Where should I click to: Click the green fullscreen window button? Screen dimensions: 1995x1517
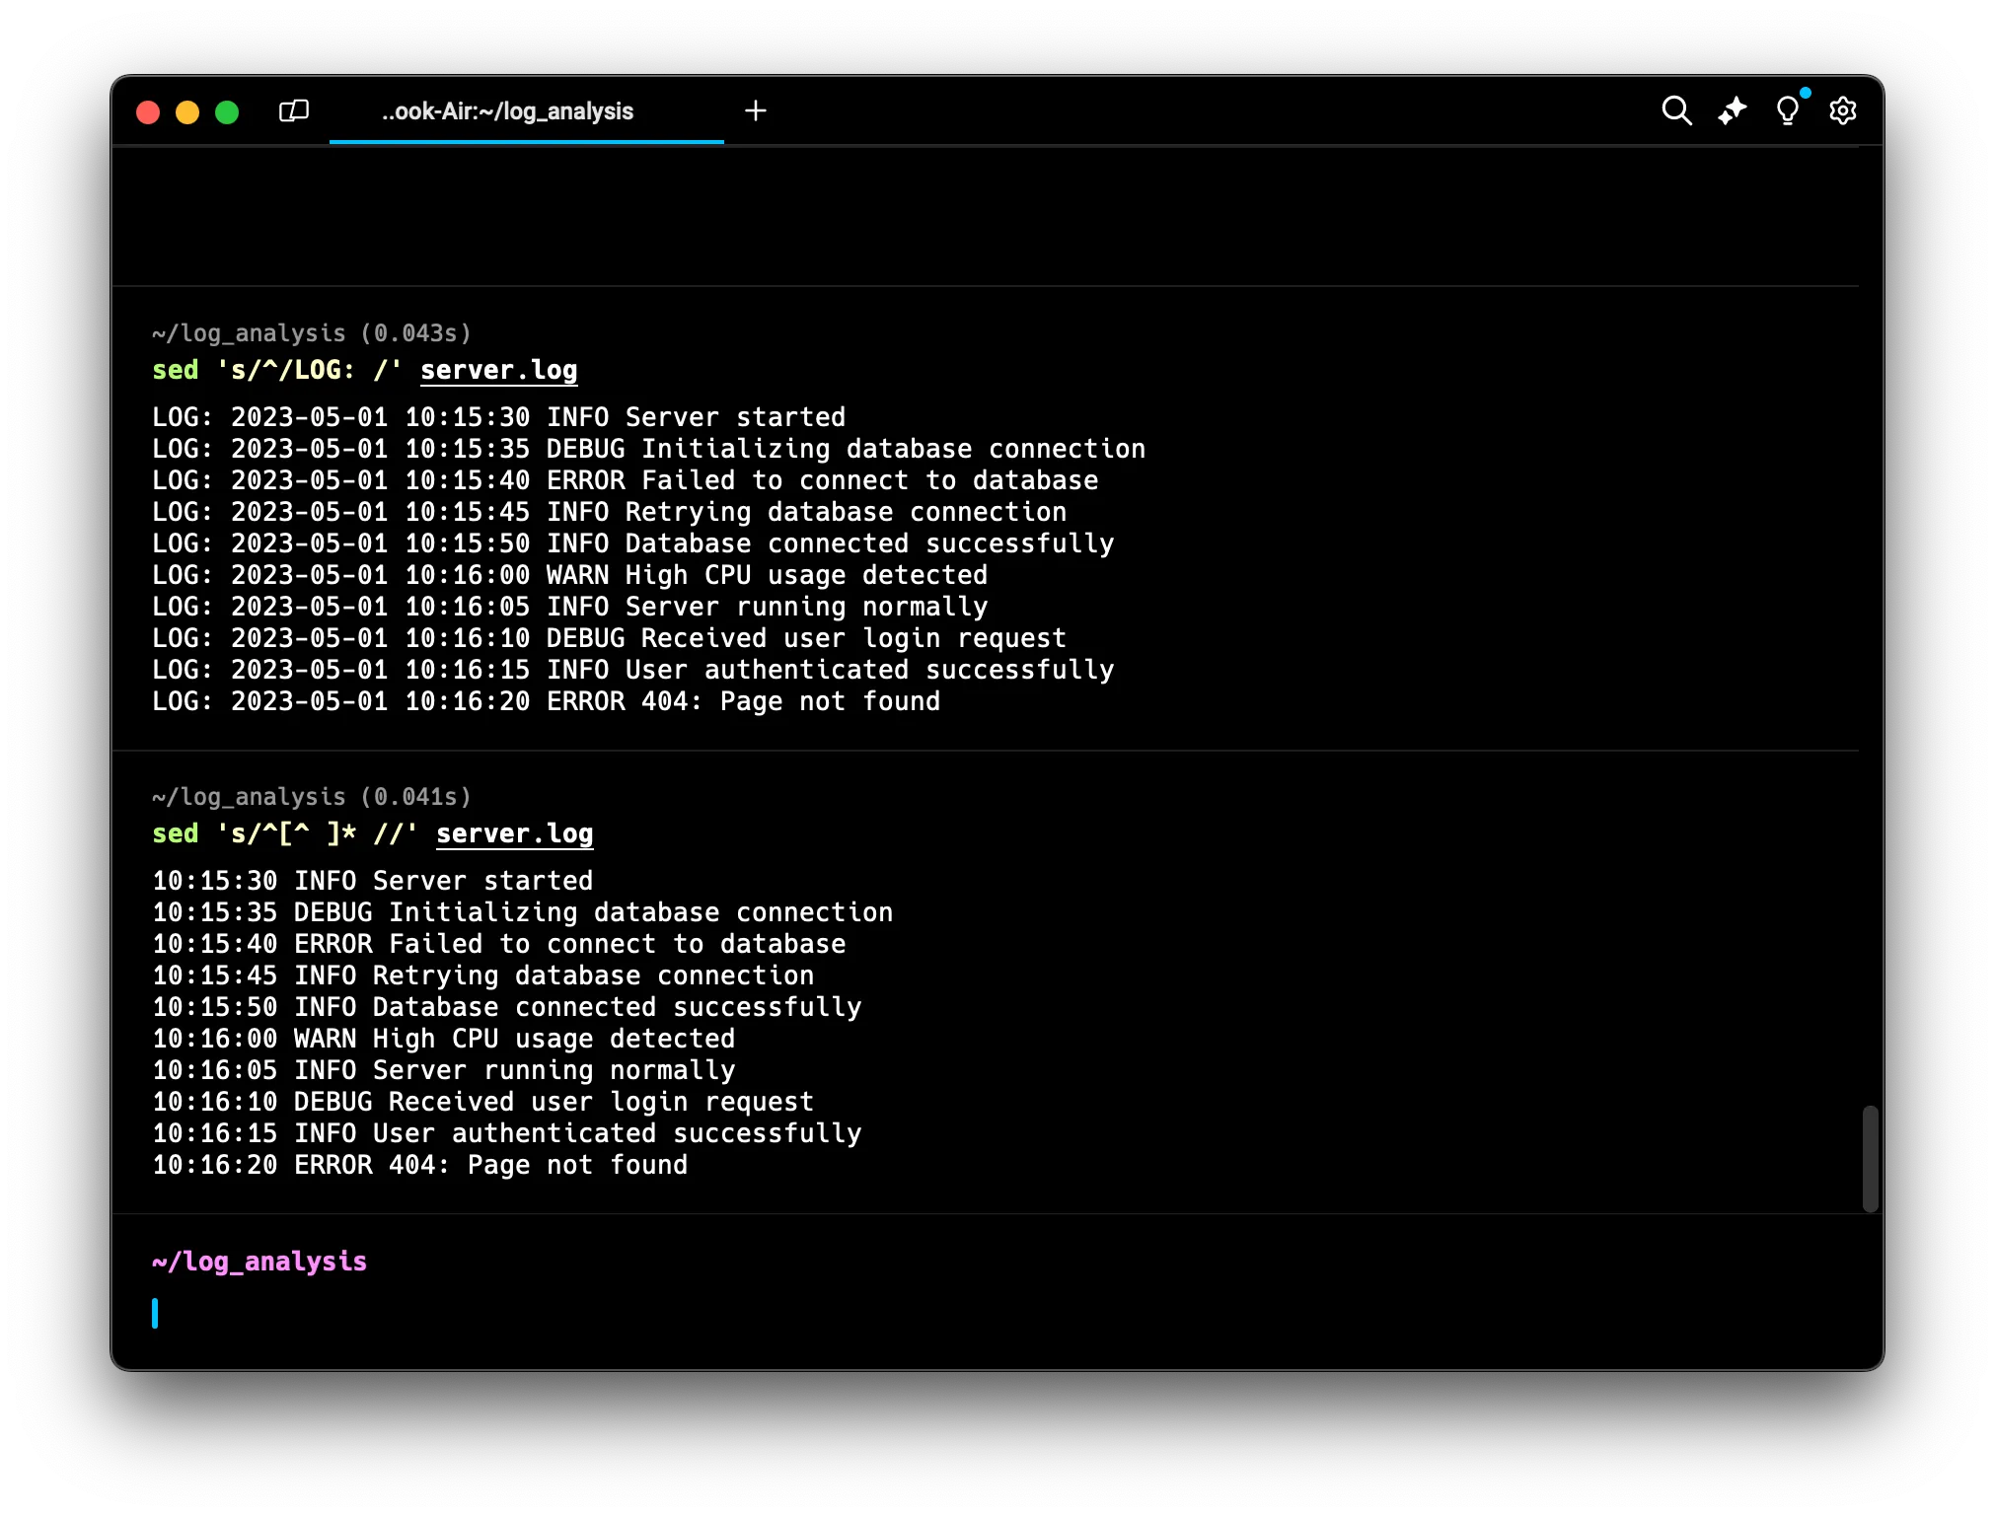click(227, 112)
